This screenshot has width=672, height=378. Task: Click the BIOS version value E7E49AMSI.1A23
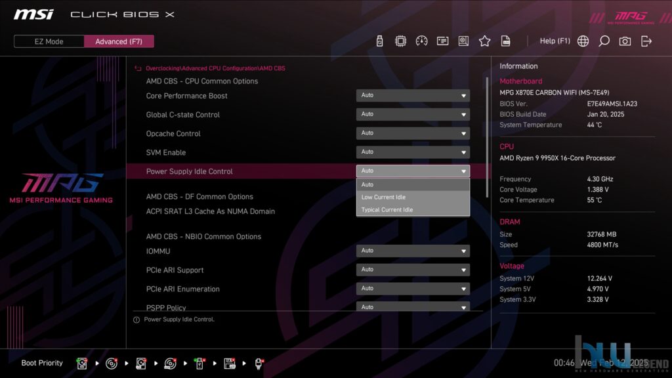612,104
